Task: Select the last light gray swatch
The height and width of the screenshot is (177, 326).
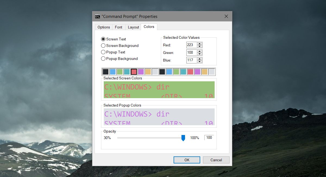Action: coord(211,72)
